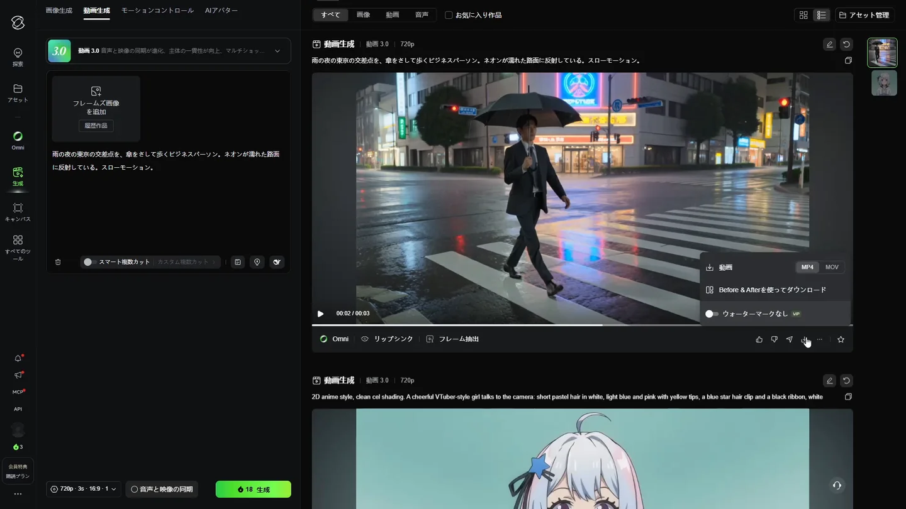This screenshot has height=509, width=906.
Task: Click the user avatar in the sidebar
Action: 18,430
